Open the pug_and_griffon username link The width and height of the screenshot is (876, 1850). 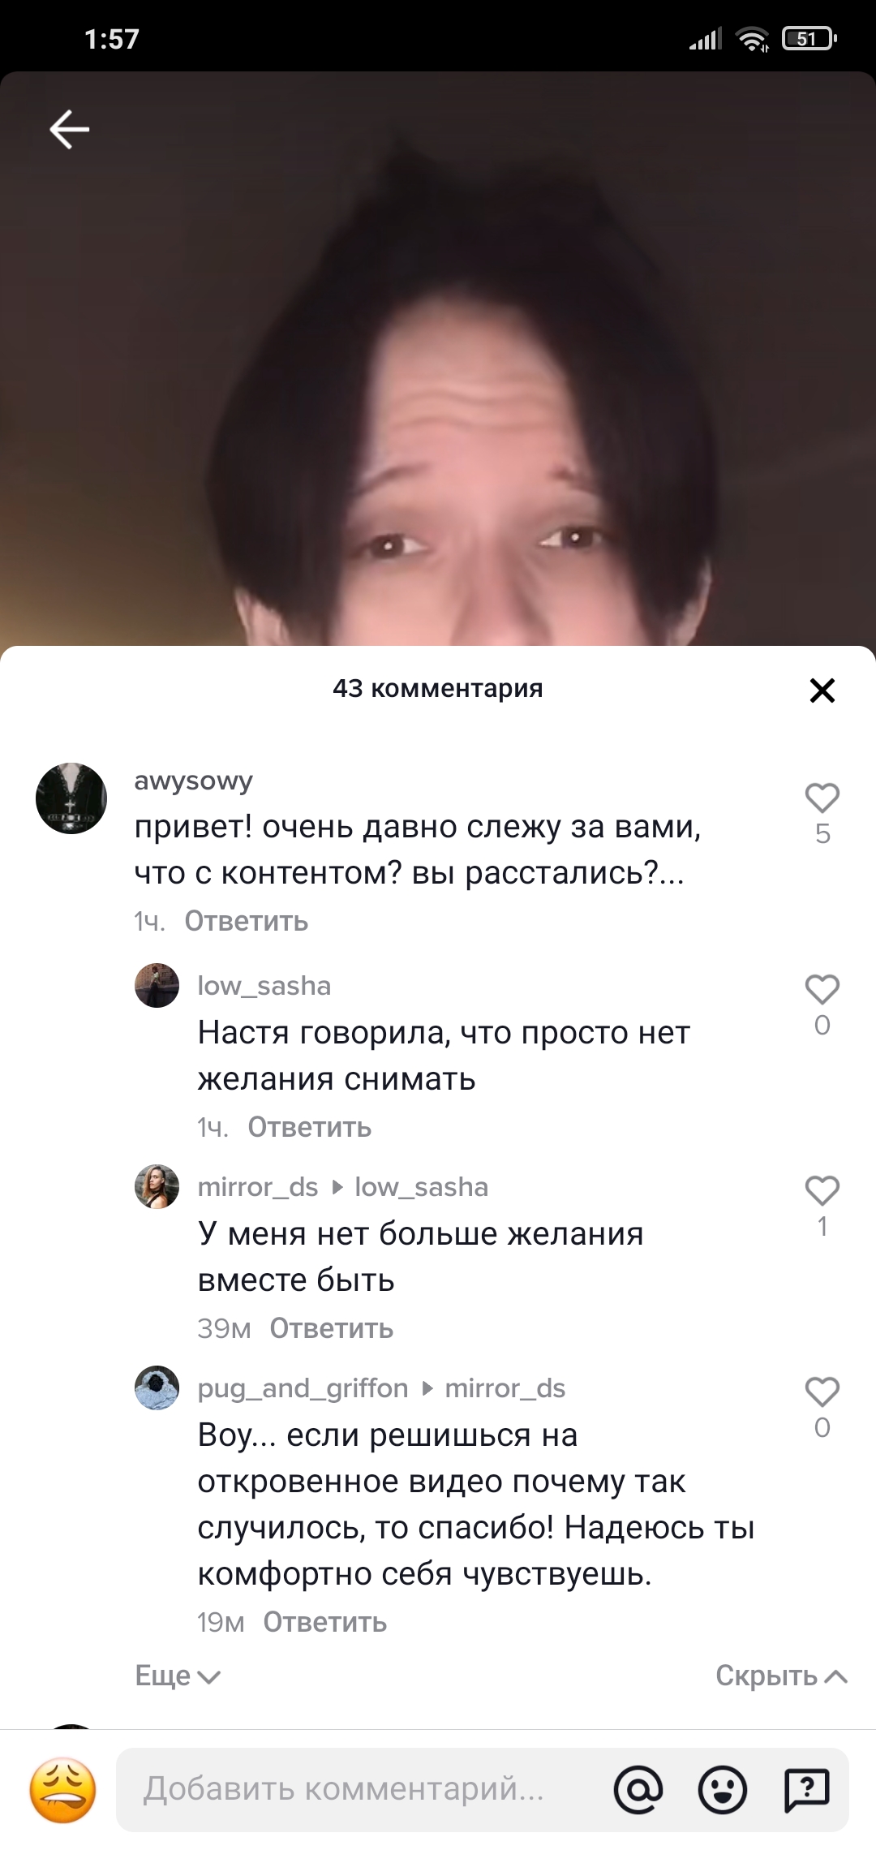[303, 1388]
